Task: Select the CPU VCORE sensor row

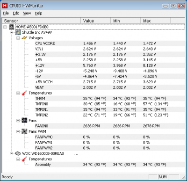Action: [x=110, y=43]
